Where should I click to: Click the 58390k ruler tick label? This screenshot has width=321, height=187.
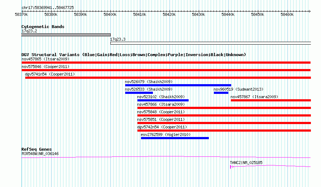(80, 14)
